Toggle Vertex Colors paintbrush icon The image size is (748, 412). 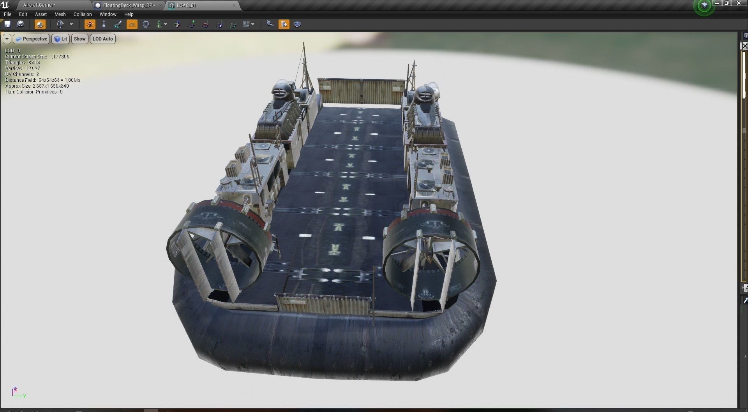coord(118,24)
